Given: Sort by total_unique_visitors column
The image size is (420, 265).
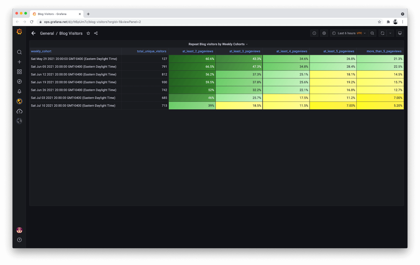Looking at the screenshot, I should (151, 51).
